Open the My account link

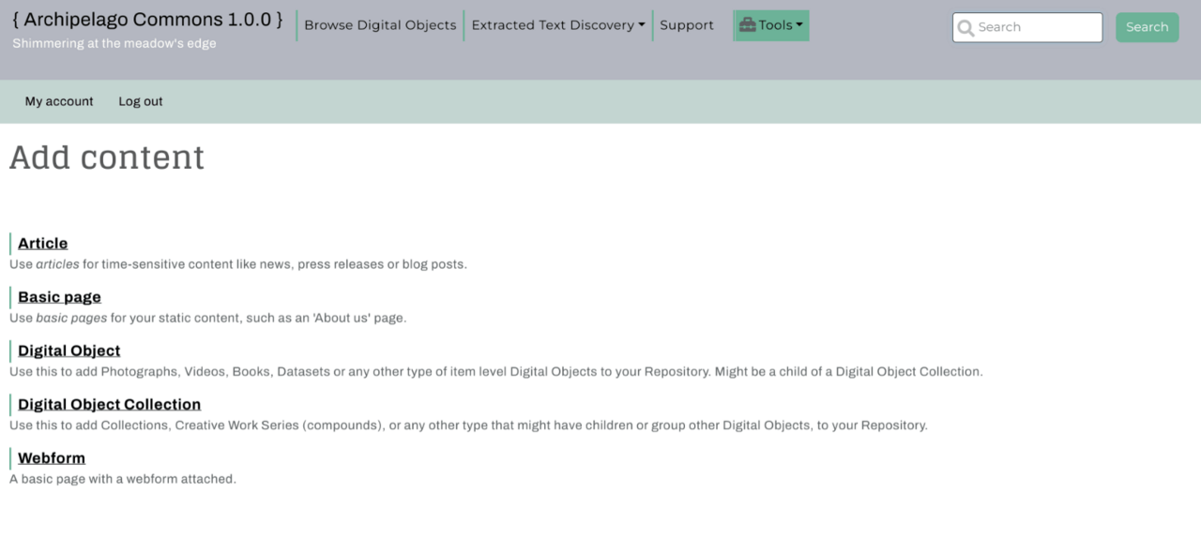(x=59, y=101)
